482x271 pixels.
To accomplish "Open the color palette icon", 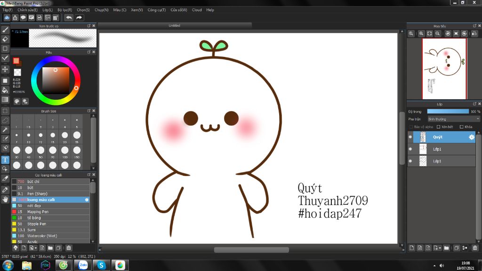I will pos(17,101).
